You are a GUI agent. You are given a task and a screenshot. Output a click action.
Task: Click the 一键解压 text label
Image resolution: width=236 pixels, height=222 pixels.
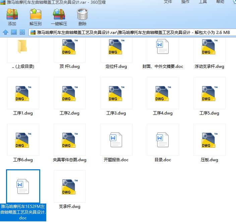(59, 24)
